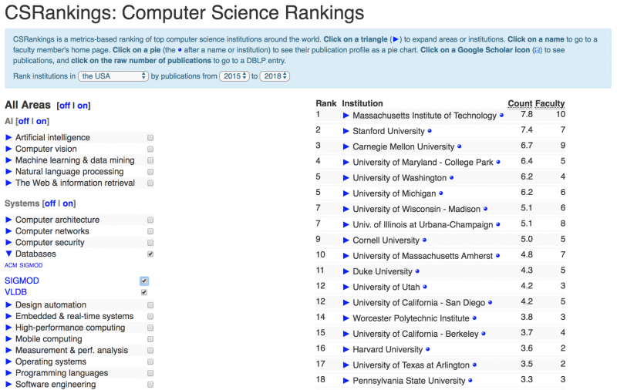The image size is (617, 390).
Task: Expand the Computer vision area triangle
Action: point(9,149)
